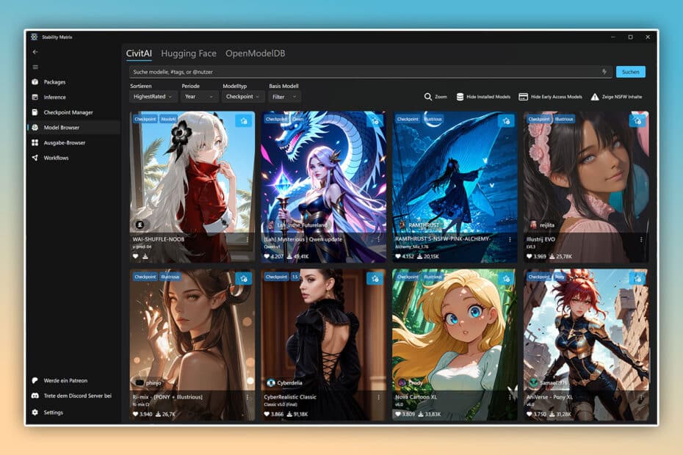Screen dimensions: 683x455
Task: Collapse the sidebar with the hamburger icon
Action: coord(35,66)
